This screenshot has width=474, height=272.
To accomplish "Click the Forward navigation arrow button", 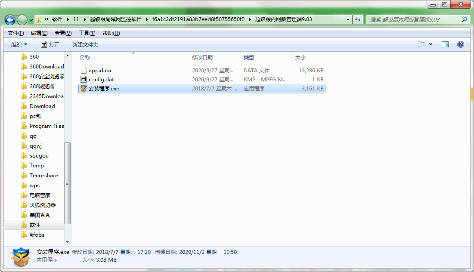I will tap(22, 20).
